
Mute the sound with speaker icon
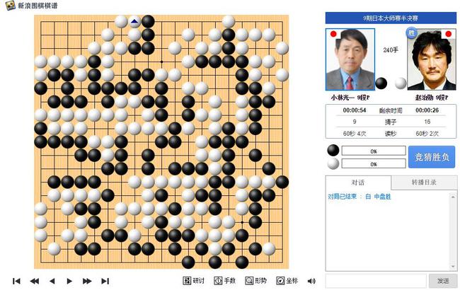point(311,281)
